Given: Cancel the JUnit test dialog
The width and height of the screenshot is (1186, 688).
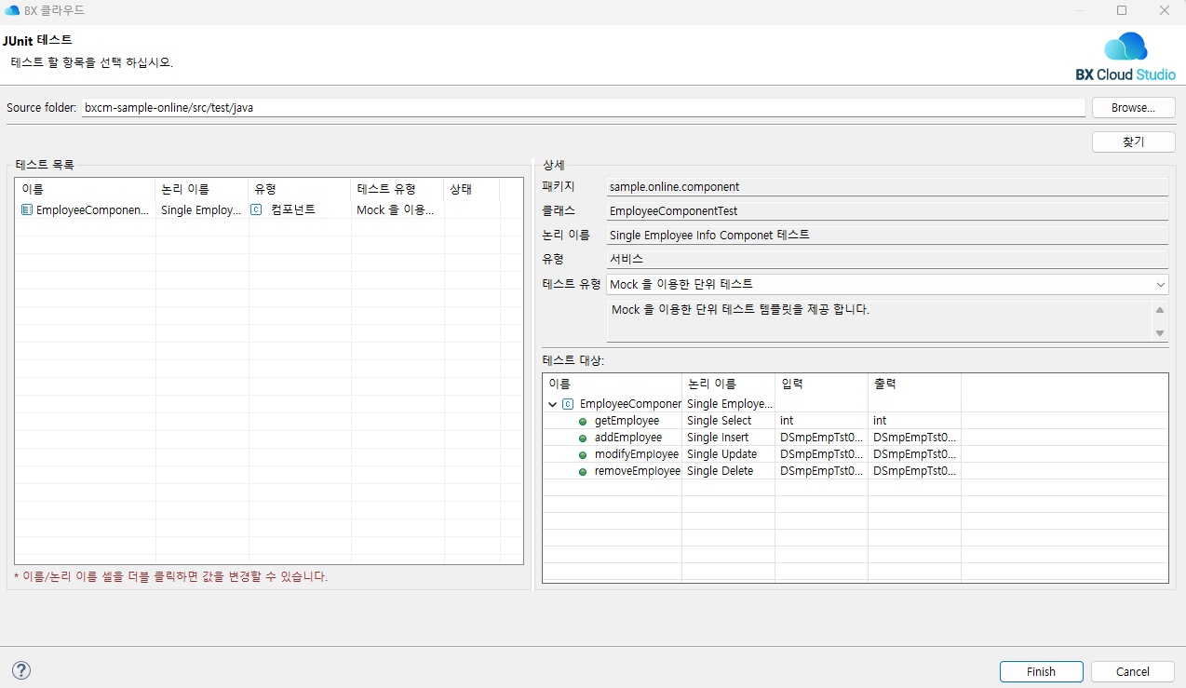Looking at the screenshot, I should pos(1132,671).
